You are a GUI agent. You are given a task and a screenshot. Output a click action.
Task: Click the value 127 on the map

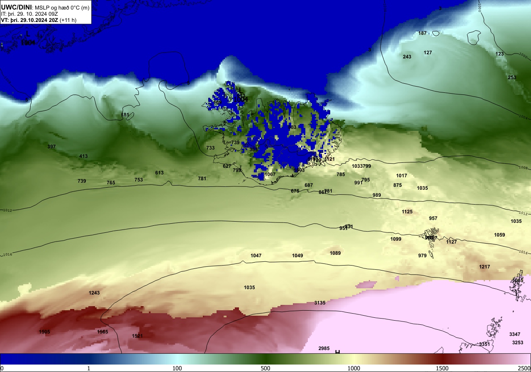(428, 53)
